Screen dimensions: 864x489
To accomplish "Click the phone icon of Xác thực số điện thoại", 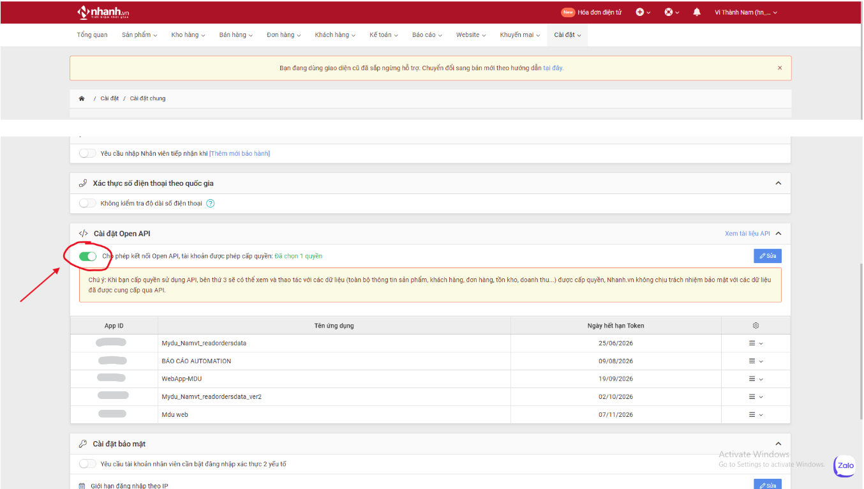I will click(x=83, y=183).
